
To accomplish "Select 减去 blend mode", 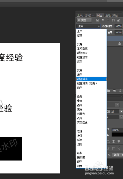I will pos(91,140).
